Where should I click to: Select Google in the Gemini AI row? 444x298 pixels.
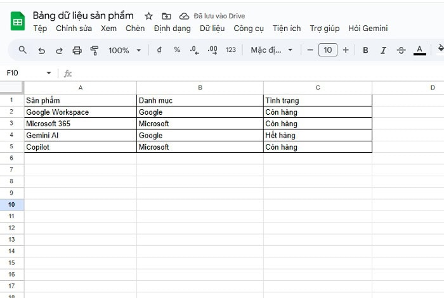200,135
